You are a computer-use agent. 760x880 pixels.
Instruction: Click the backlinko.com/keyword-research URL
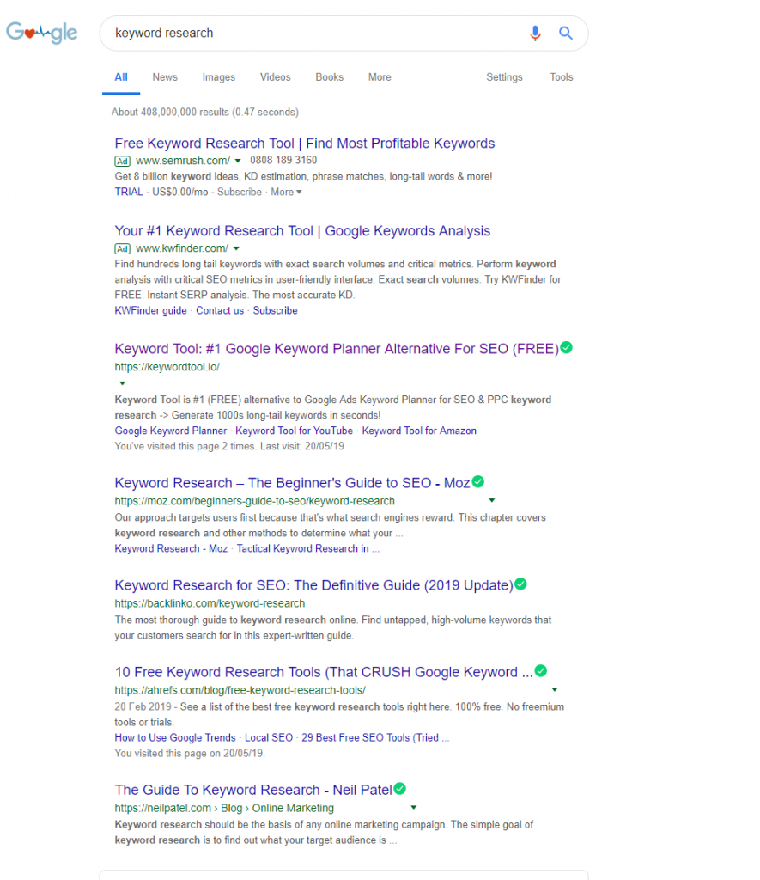[x=210, y=604]
